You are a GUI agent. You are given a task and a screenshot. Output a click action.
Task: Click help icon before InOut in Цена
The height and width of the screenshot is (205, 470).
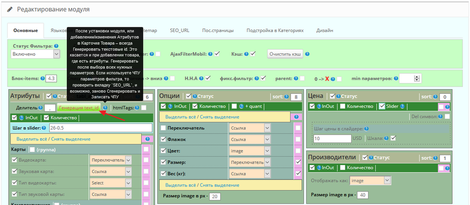point(320,106)
